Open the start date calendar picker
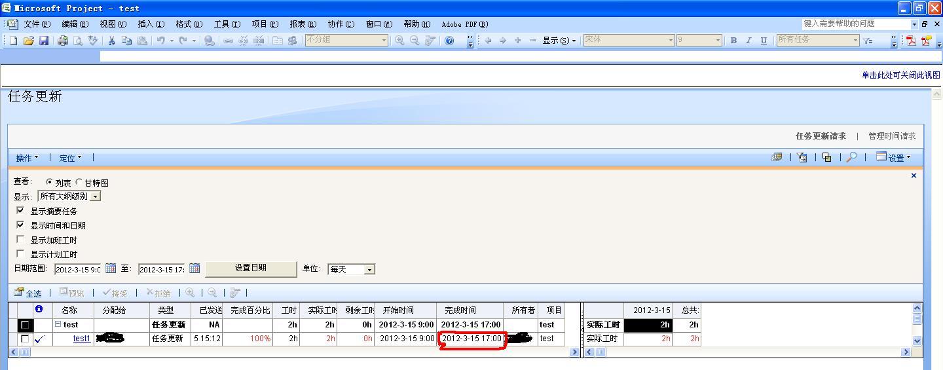This screenshot has width=943, height=370. [111, 268]
